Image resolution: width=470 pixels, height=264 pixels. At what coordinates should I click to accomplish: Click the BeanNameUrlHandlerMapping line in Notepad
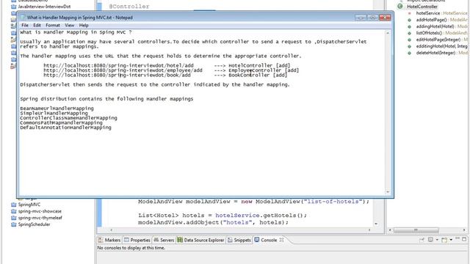tap(57, 109)
